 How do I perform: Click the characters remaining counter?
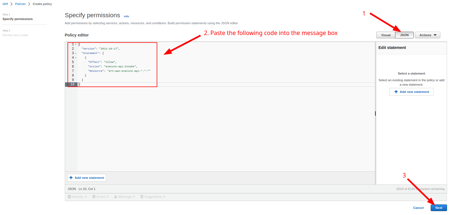click(x=420, y=189)
